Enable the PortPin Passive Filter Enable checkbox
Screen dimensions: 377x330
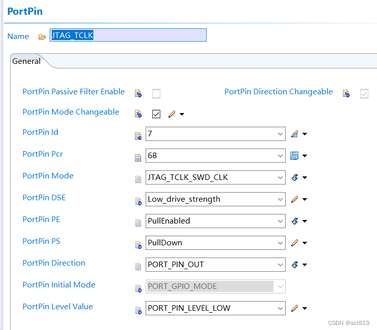pyautogui.click(x=156, y=94)
